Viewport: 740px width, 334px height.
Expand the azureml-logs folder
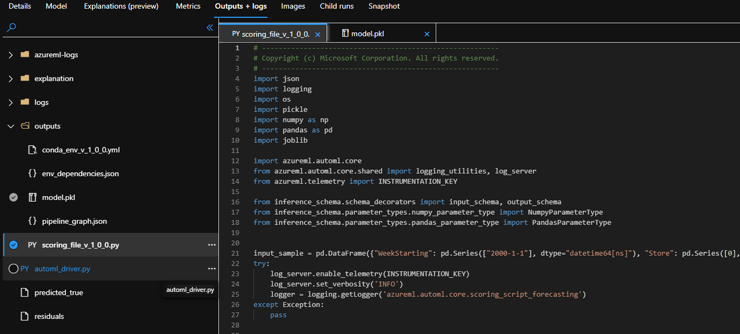coord(10,54)
